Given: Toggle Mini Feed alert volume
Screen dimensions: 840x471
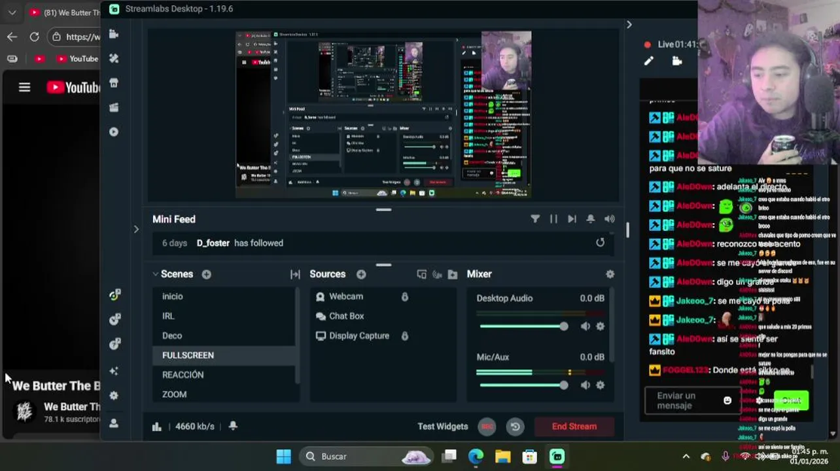Looking at the screenshot, I should [x=610, y=219].
